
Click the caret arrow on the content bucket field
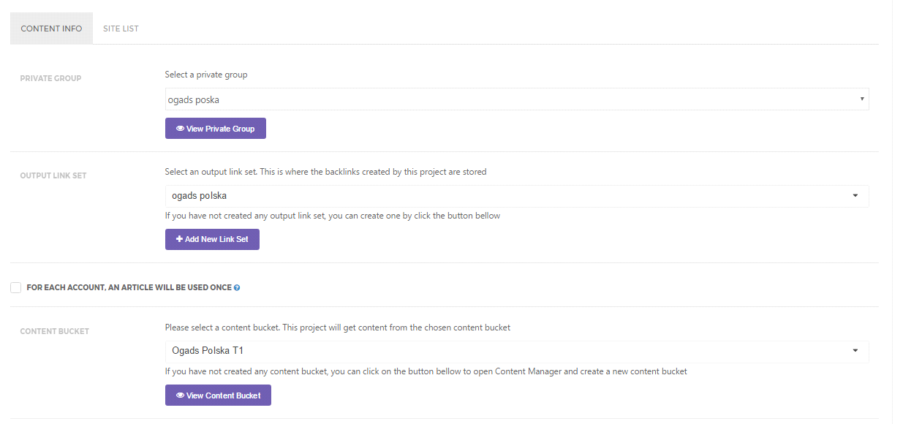coord(855,352)
